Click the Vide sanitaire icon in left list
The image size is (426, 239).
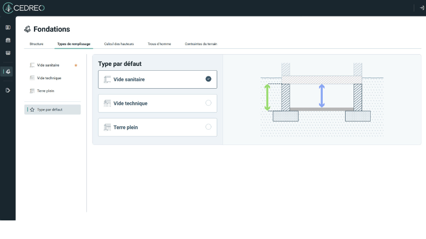click(x=32, y=65)
